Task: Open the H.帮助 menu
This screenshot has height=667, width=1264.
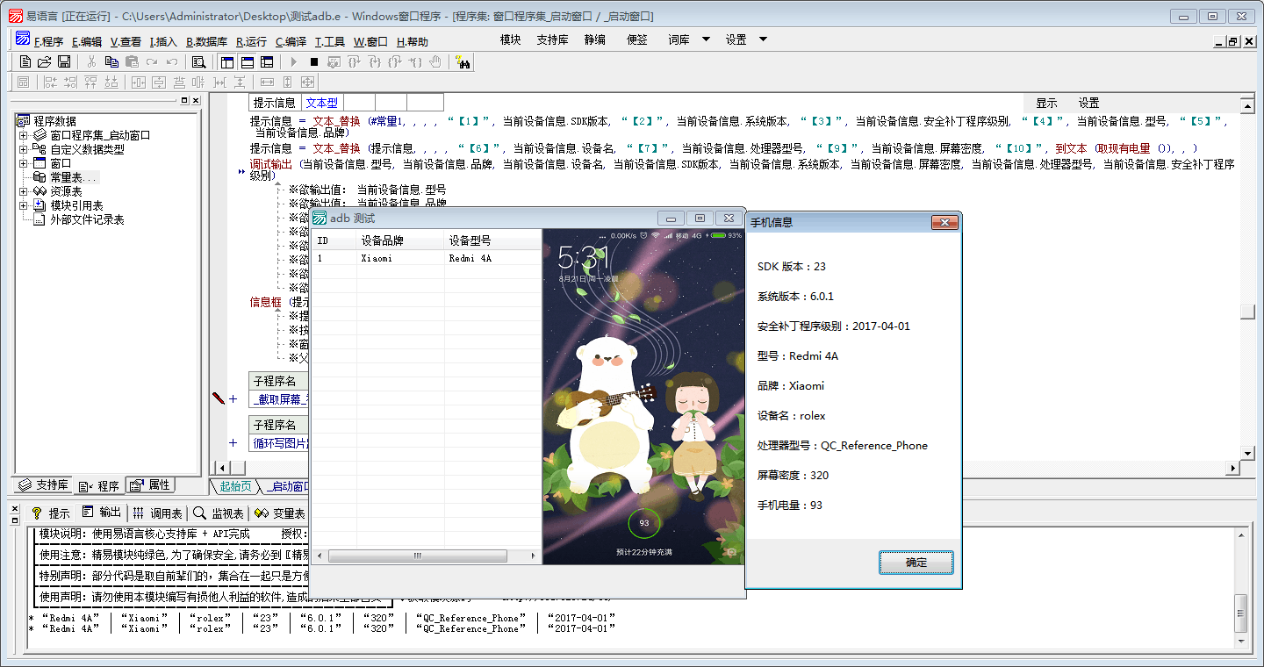Action: click(x=413, y=41)
